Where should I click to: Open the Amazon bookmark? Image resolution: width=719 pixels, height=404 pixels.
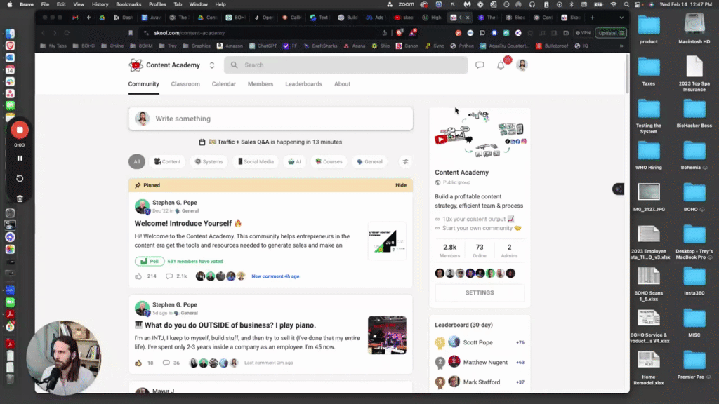tap(230, 46)
